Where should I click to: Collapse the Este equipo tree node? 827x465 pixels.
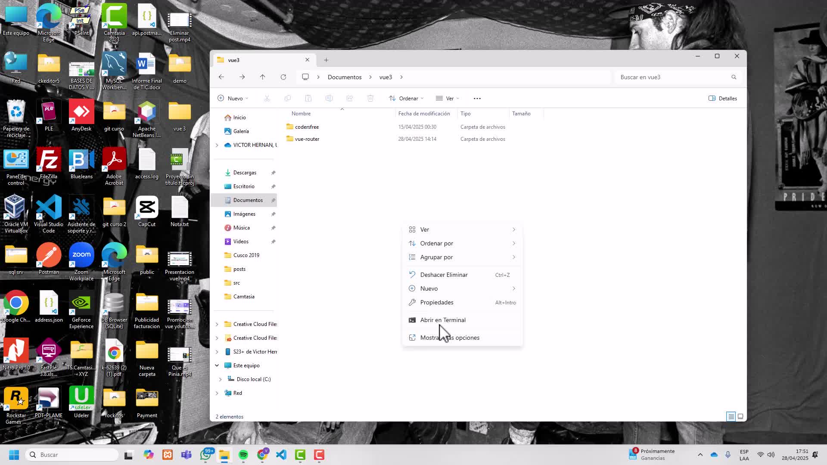217,366
